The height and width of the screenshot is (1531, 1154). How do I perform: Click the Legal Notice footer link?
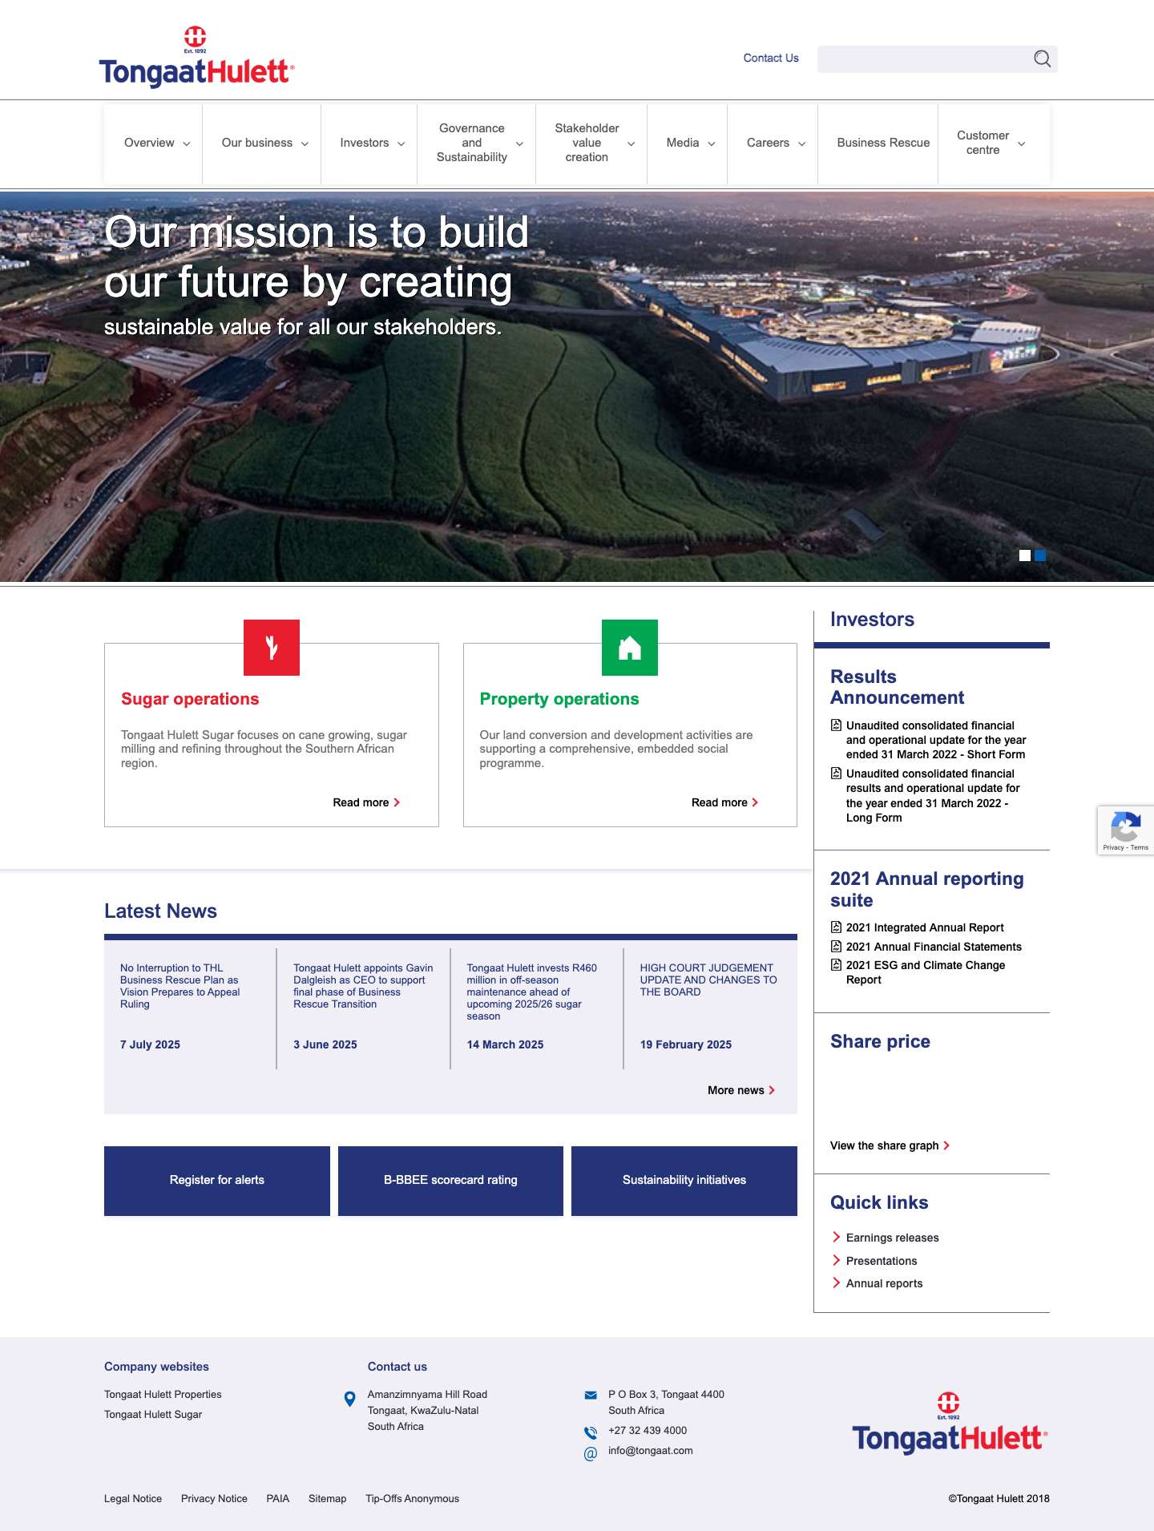133,1499
